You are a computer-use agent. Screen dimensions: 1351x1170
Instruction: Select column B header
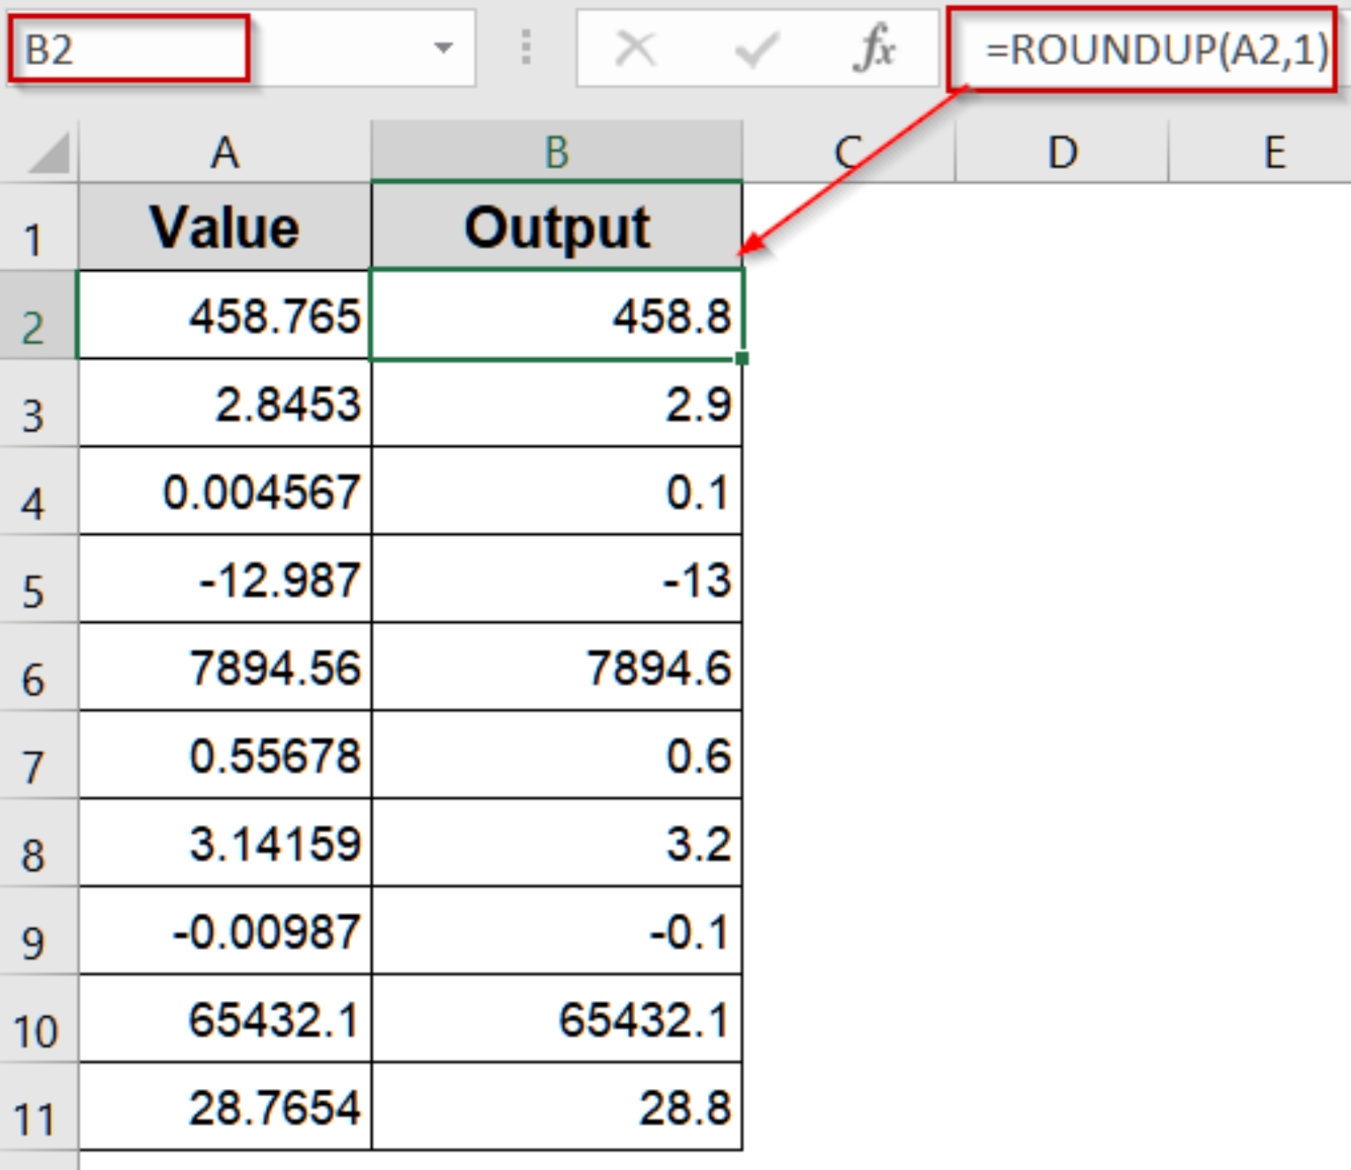pyautogui.click(x=559, y=150)
